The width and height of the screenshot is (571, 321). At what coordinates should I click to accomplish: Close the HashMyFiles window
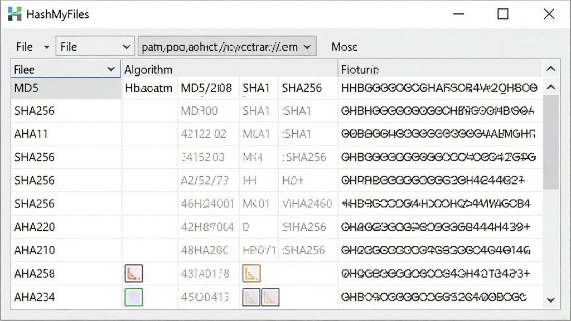pyautogui.click(x=549, y=14)
